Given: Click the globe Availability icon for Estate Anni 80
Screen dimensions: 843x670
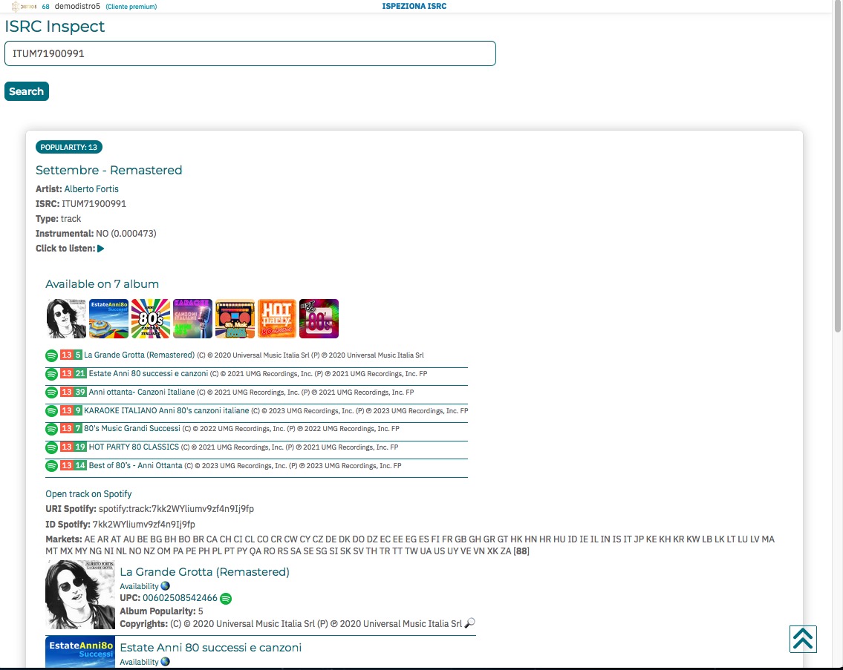Looking at the screenshot, I should point(165,662).
